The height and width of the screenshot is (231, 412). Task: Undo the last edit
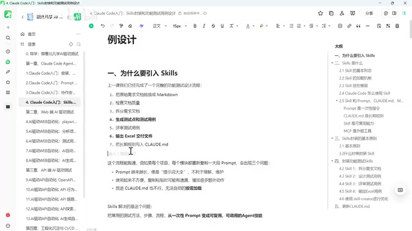pos(103,26)
